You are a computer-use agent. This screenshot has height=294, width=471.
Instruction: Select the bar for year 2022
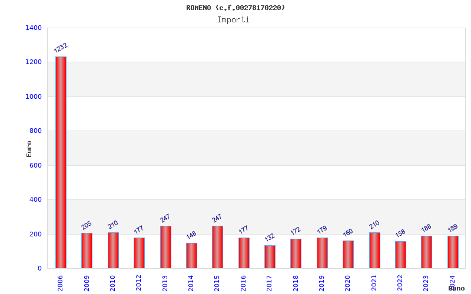click(400, 255)
